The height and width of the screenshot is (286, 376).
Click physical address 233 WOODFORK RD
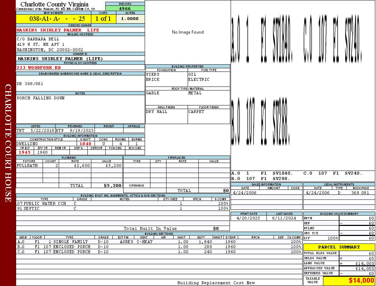39,68
